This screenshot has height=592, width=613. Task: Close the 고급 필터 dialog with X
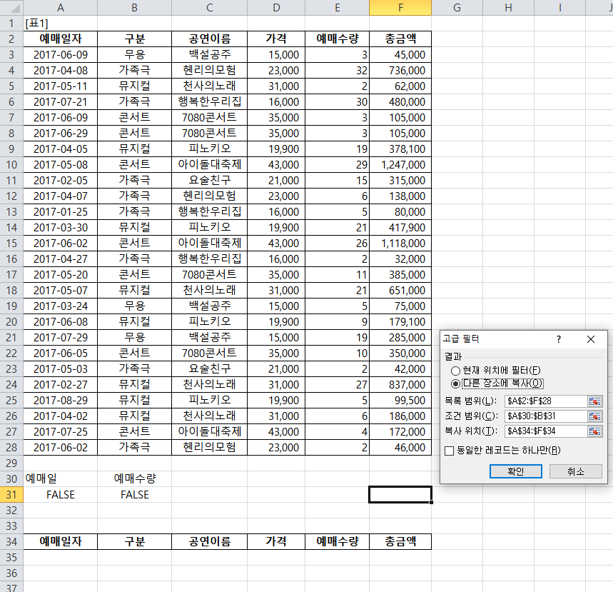[590, 339]
